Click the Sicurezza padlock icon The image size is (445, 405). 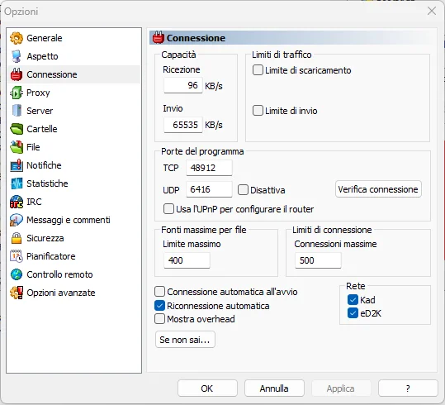click(17, 238)
